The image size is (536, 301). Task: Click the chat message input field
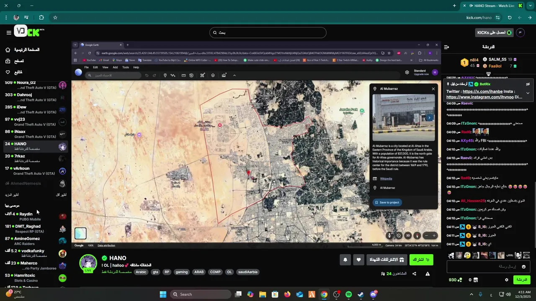click(x=488, y=266)
